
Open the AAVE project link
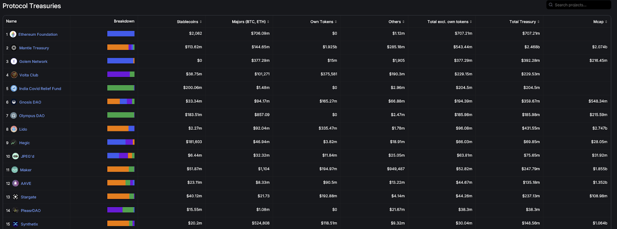pos(26,183)
